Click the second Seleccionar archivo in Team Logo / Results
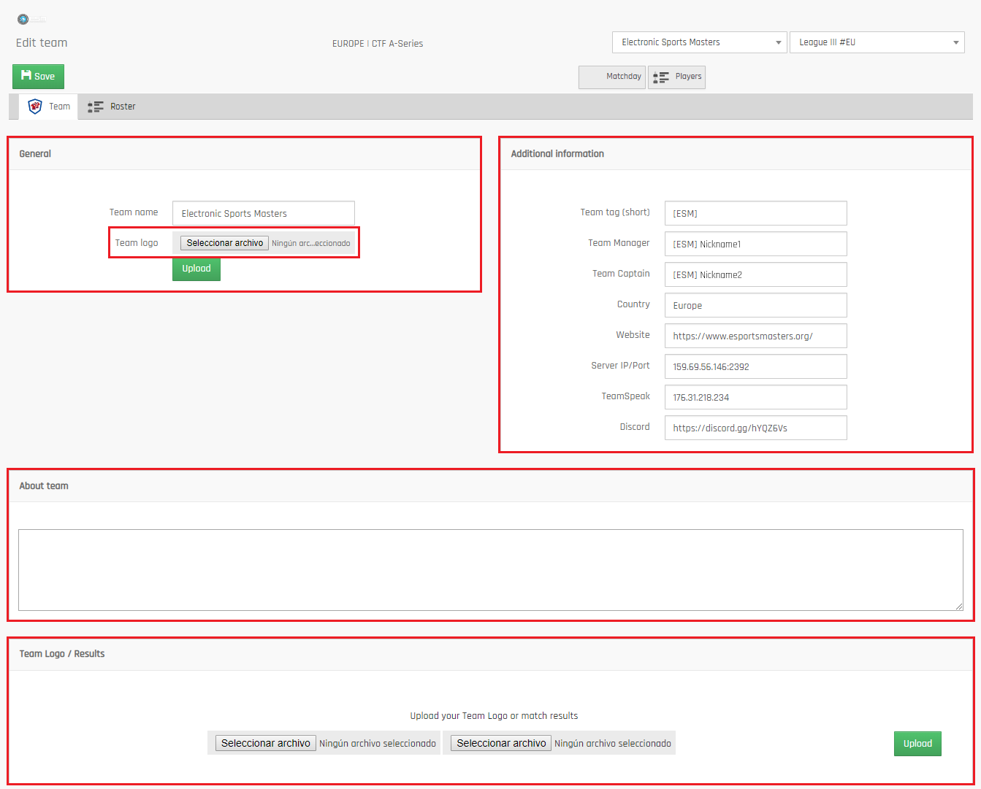This screenshot has height=789, width=981. click(501, 743)
